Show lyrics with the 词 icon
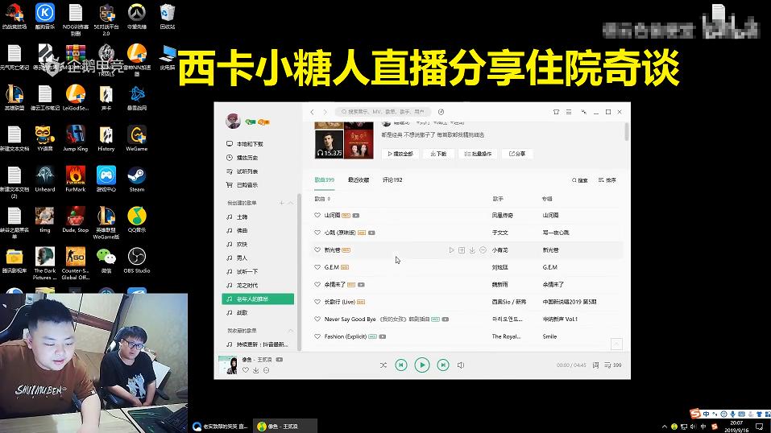This screenshot has height=433, width=771. point(596,365)
